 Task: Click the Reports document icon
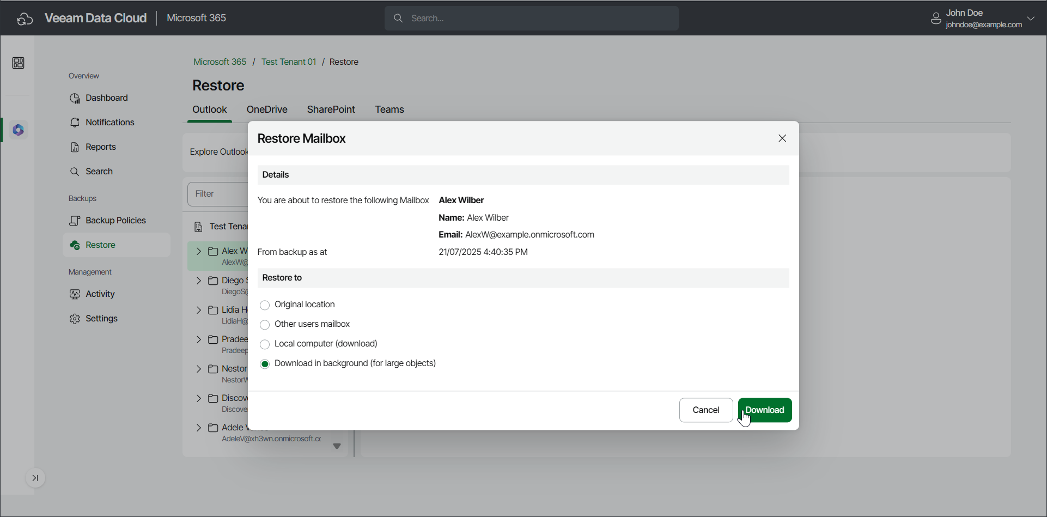[75, 147]
